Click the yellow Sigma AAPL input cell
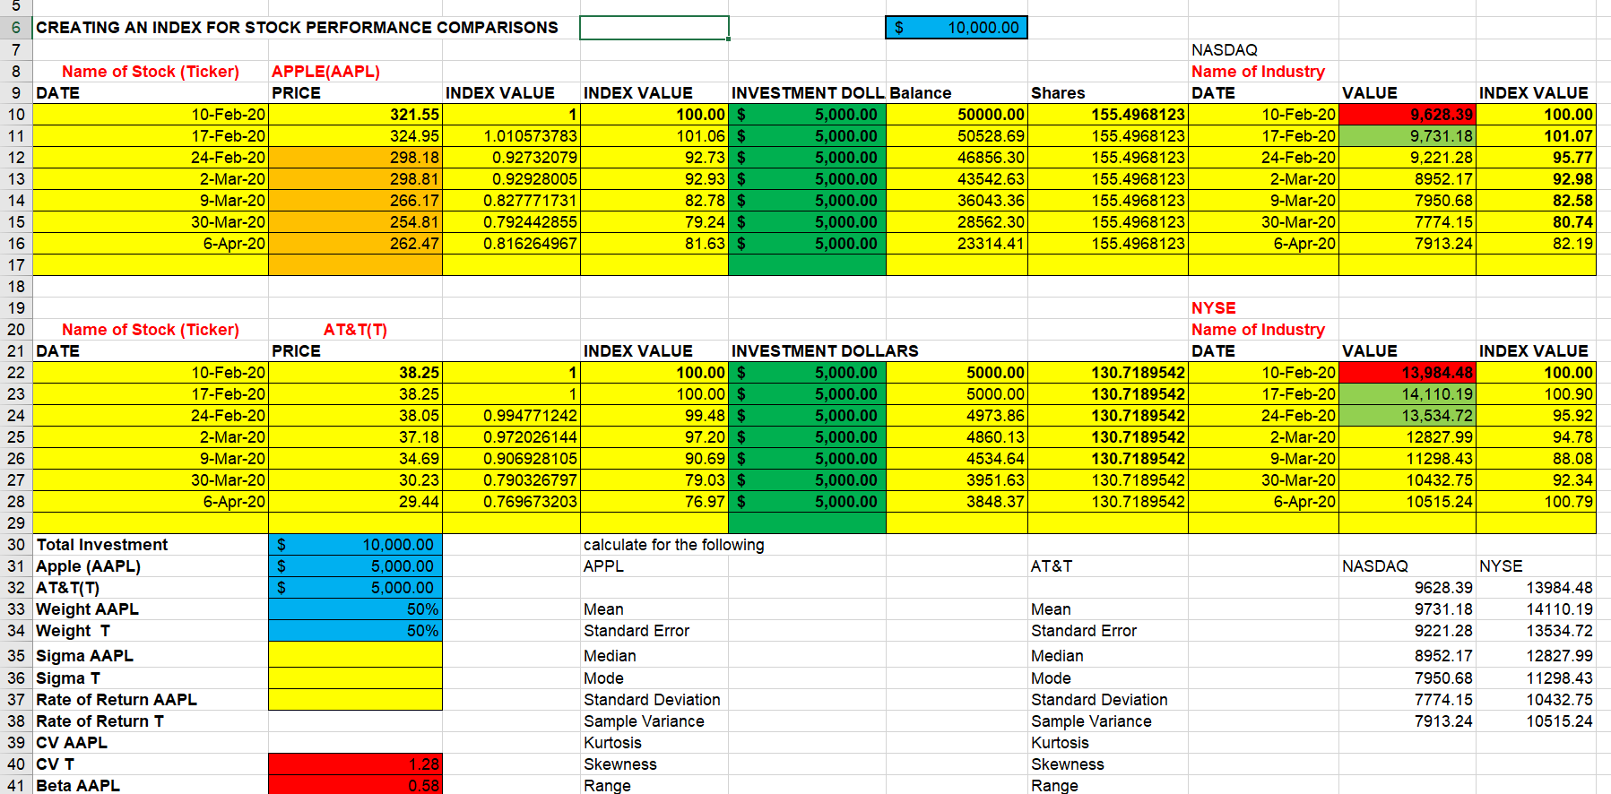Image resolution: width=1611 pixels, height=794 pixels. click(356, 656)
